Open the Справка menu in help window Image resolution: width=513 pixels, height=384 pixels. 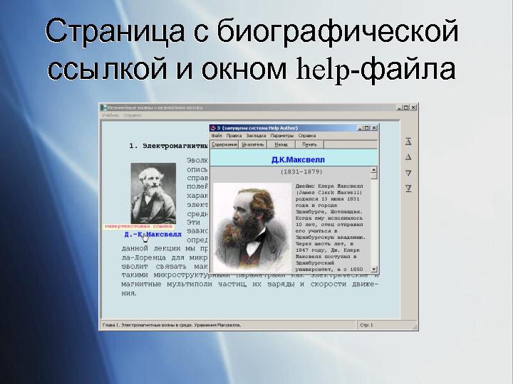[307, 136]
